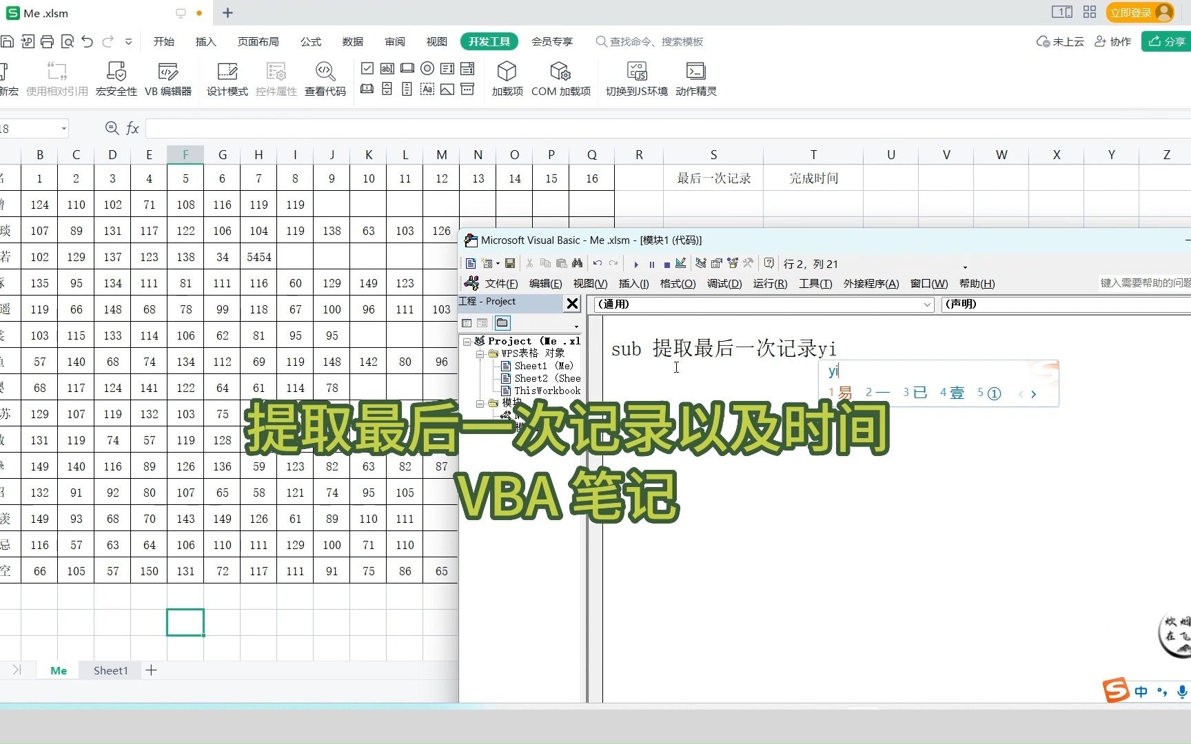The image size is (1191, 744).
Task: Insert an option button control
Action: pyautogui.click(x=427, y=68)
